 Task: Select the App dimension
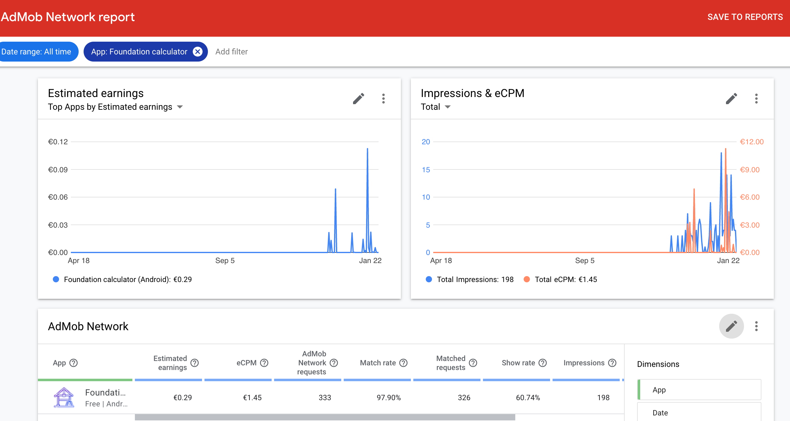[x=699, y=390]
